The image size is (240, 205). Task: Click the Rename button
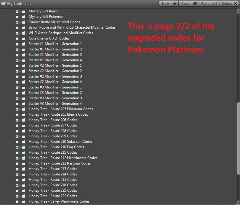(209, 4)
